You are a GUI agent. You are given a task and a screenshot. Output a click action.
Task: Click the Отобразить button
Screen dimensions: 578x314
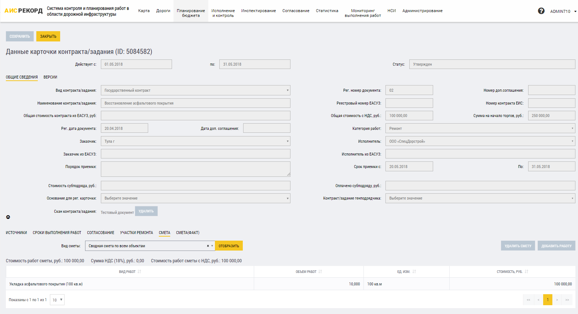click(x=229, y=246)
